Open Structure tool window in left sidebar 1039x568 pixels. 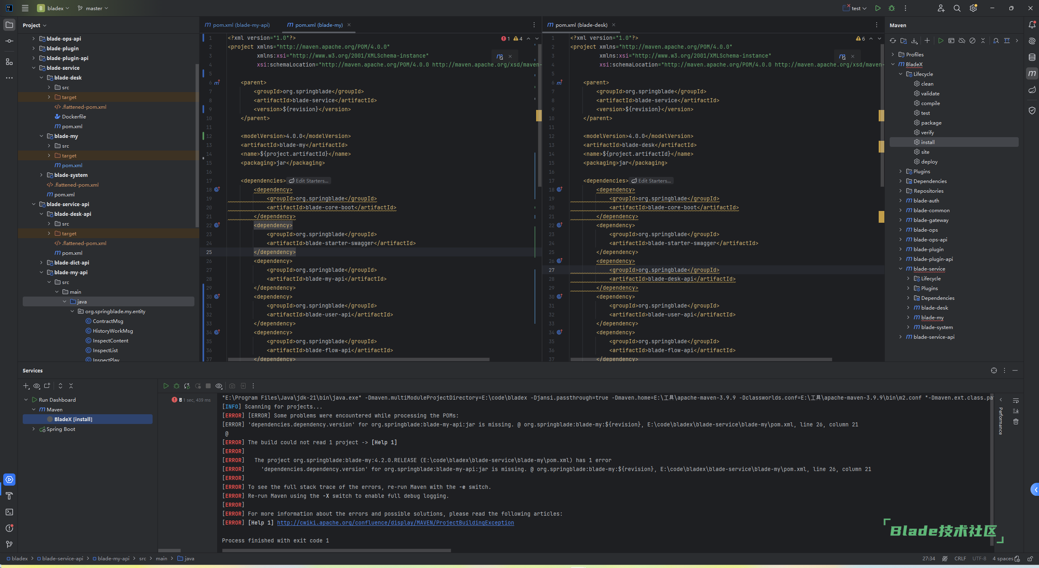(x=9, y=62)
